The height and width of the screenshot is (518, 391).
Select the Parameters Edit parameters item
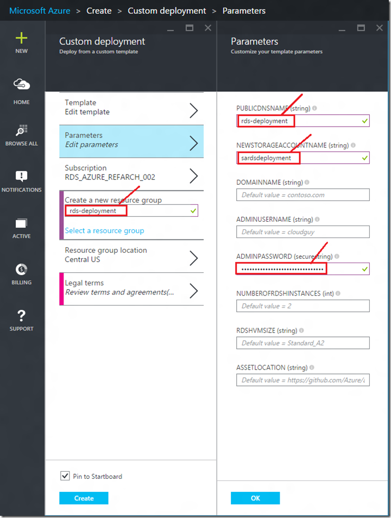131,140
